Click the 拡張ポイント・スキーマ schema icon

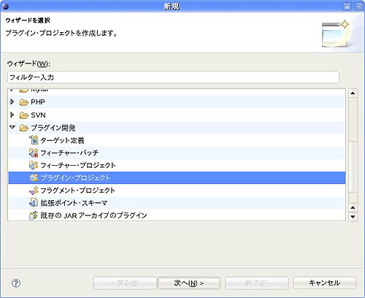point(34,203)
